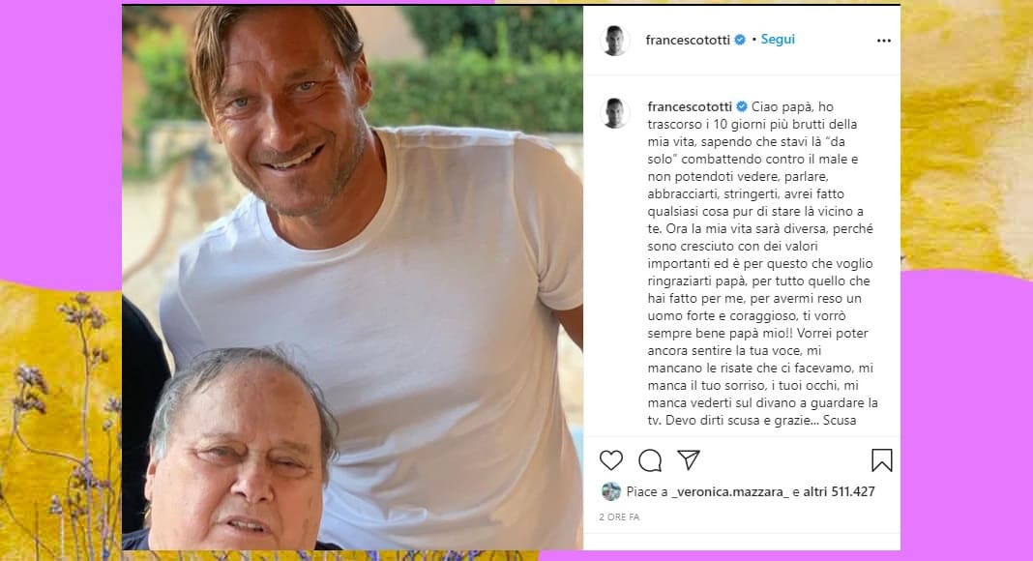
Task: Open the three-dot more options menu
Action: 883,41
